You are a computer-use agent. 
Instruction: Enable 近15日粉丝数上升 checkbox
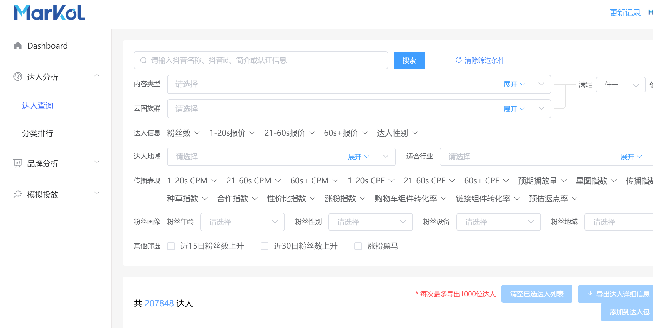coord(171,246)
